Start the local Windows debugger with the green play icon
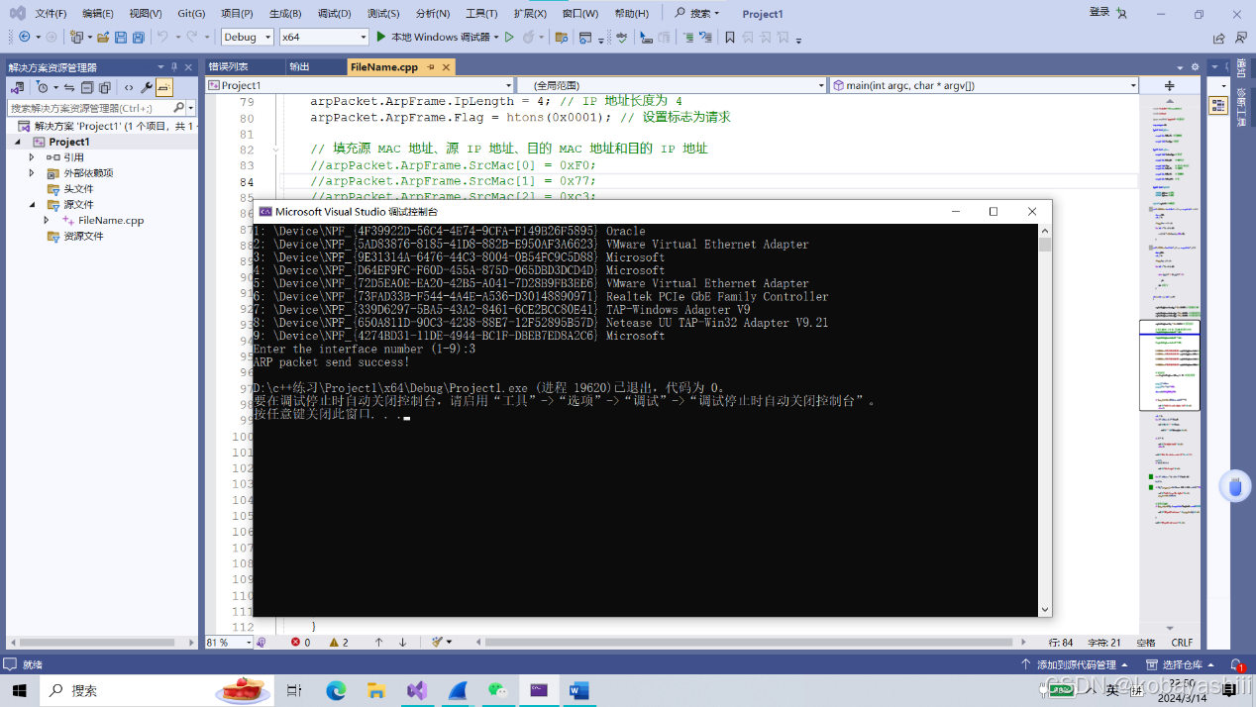Screen dimensions: 1256x707 pyautogui.click(x=380, y=37)
